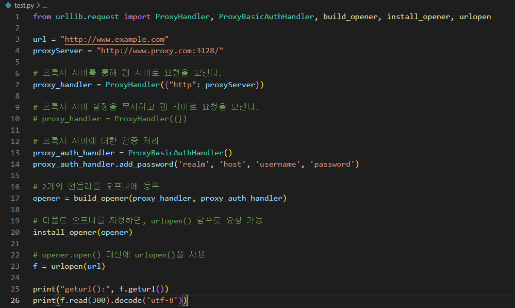Click line number 1 in gutter
Image resolution: width=515 pixels, height=308 pixels.
tap(17, 17)
